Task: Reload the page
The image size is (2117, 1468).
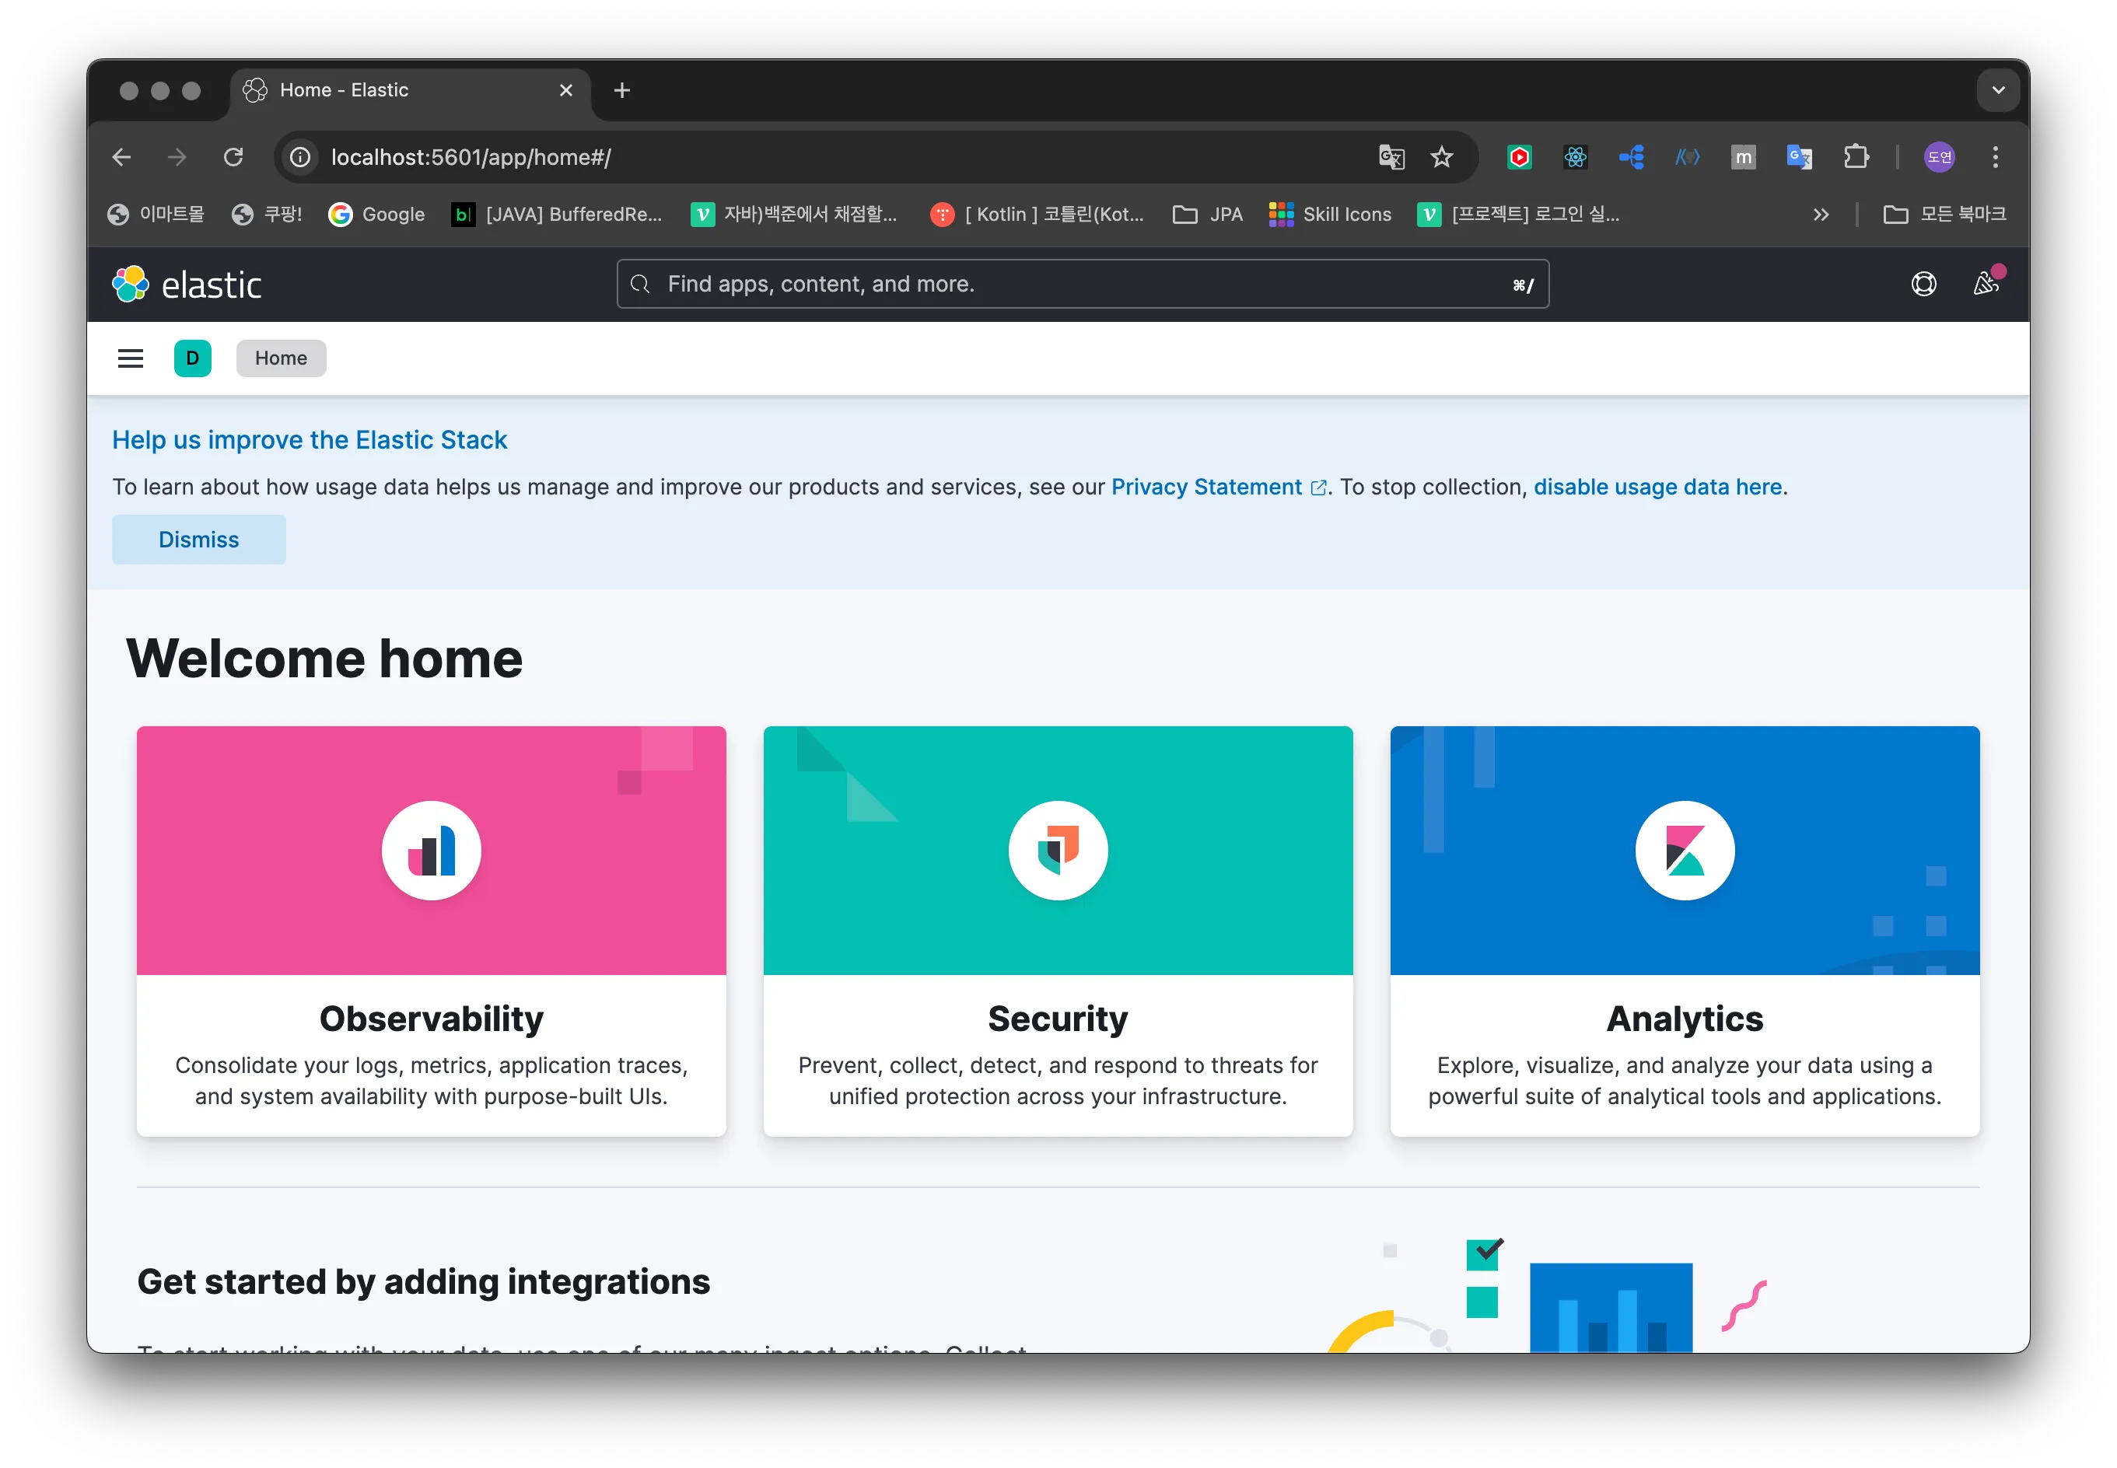Action: tap(233, 157)
